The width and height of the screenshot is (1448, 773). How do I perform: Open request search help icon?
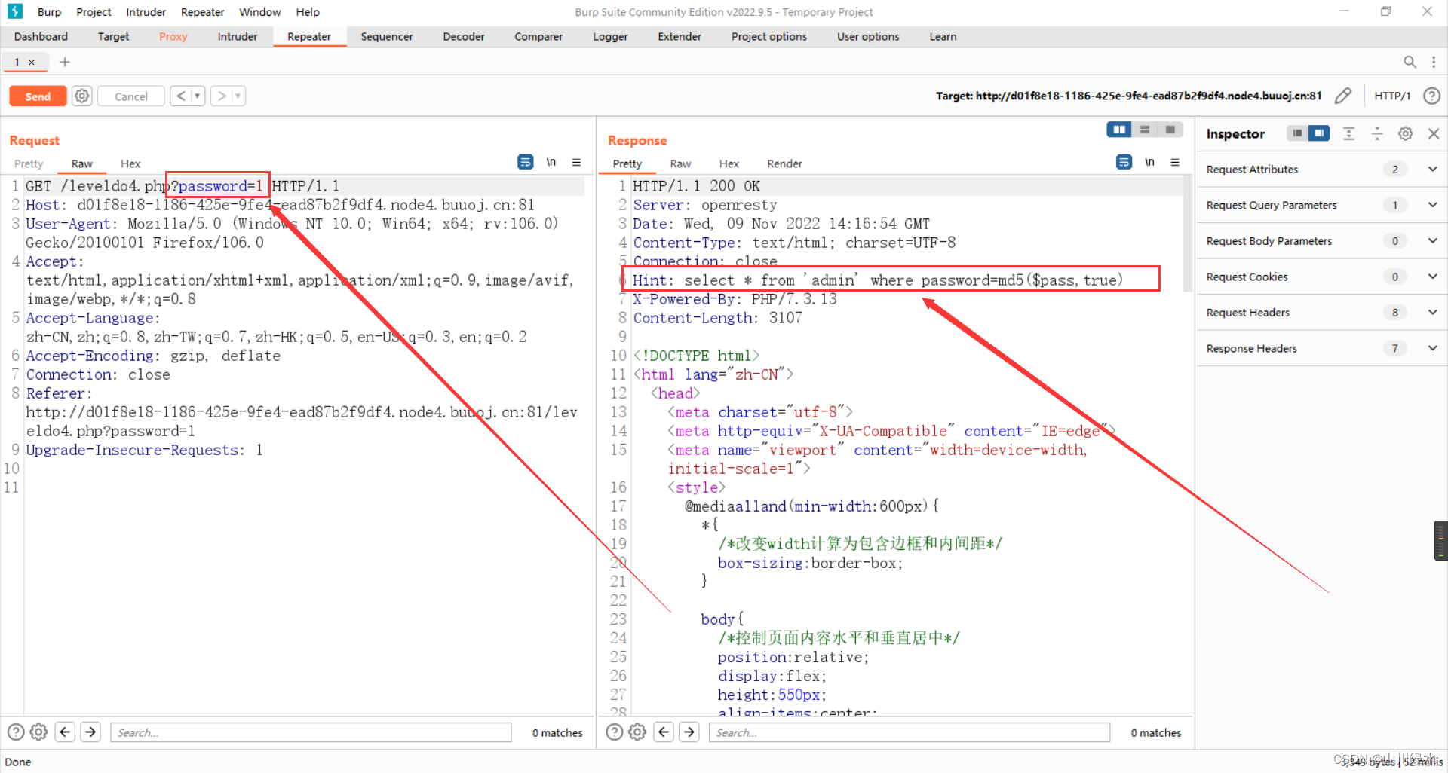(x=16, y=732)
